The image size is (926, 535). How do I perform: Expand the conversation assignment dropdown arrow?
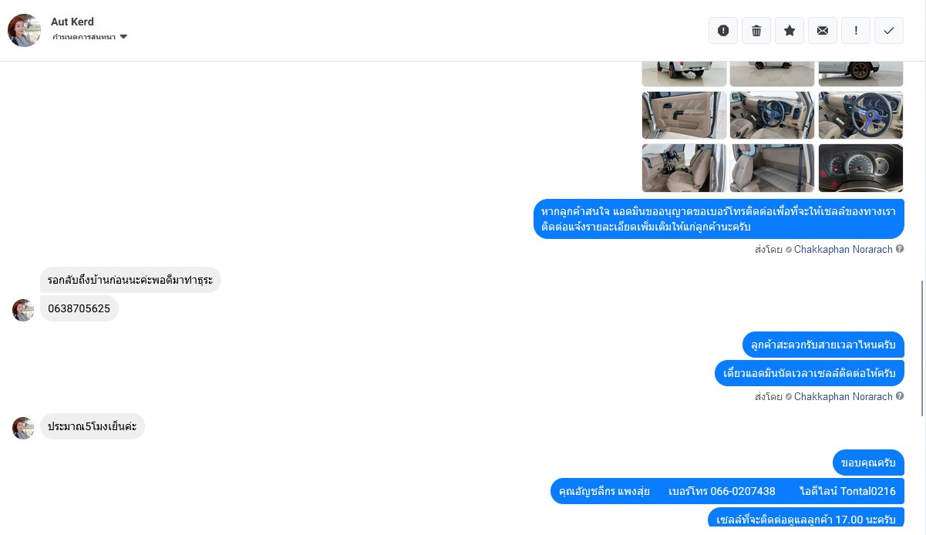pos(123,37)
